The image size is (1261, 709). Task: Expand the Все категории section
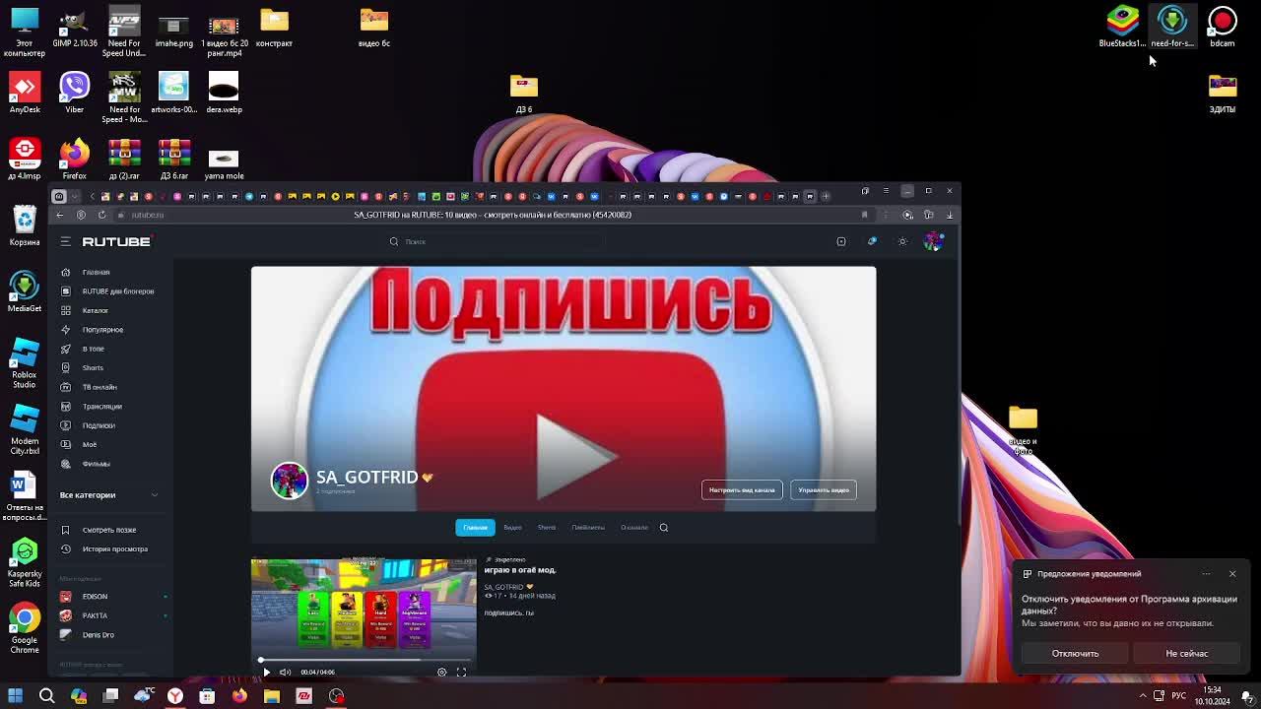pyautogui.click(x=108, y=495)
